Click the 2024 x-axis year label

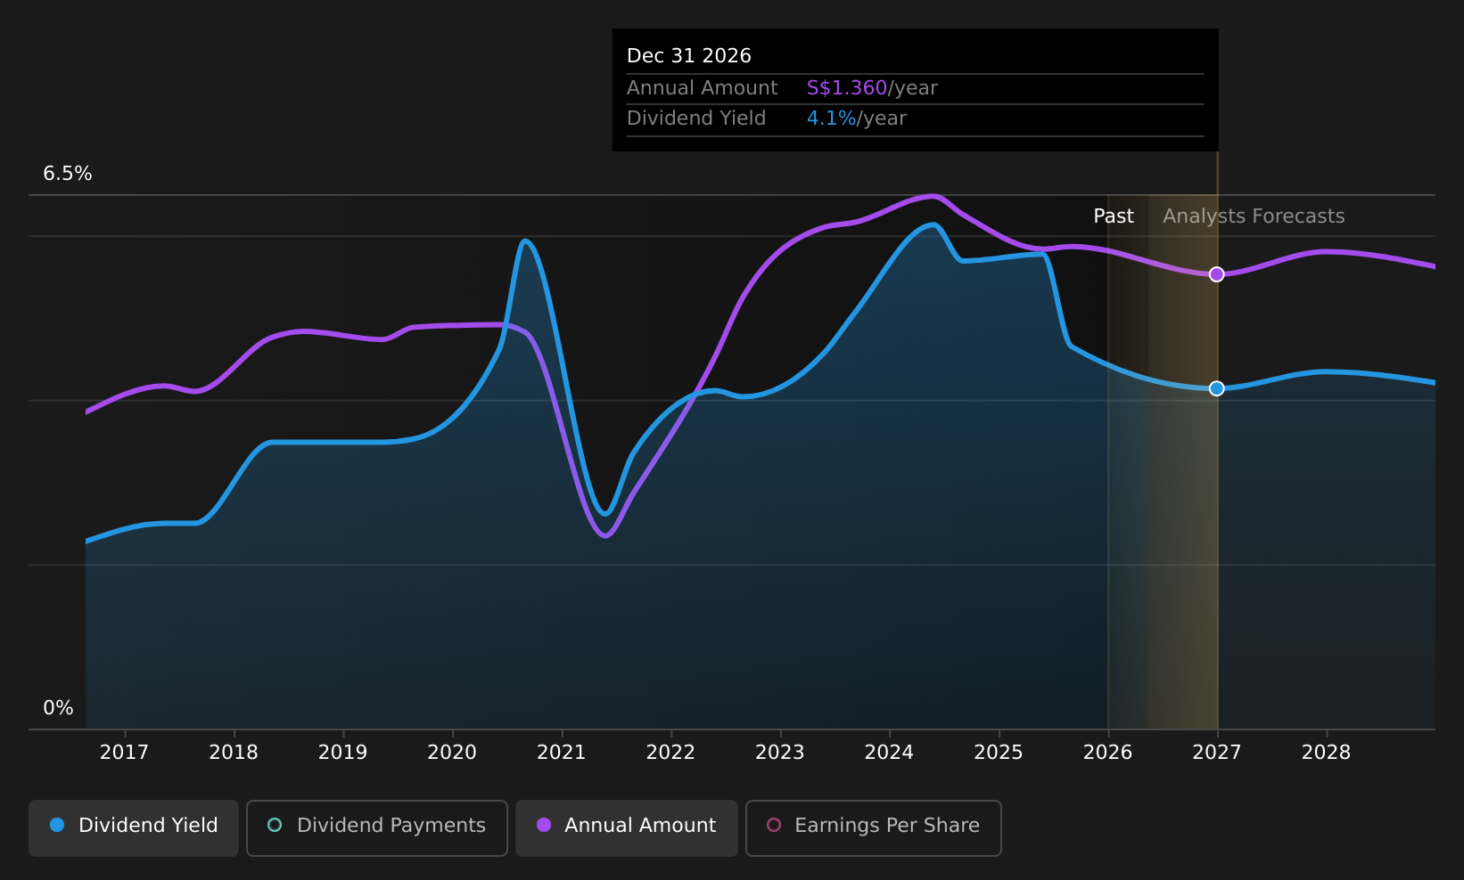click(889, 753)
